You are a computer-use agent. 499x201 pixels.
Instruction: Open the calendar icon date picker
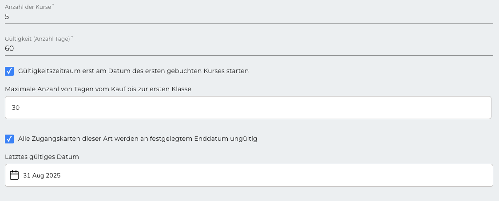click(14, 175)
